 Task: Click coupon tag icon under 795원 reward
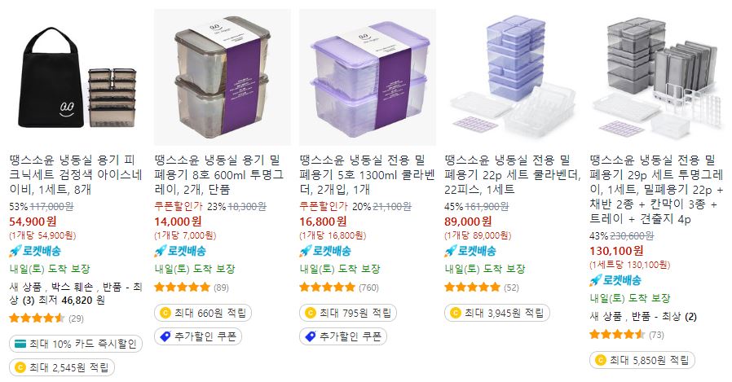[311, 336]
